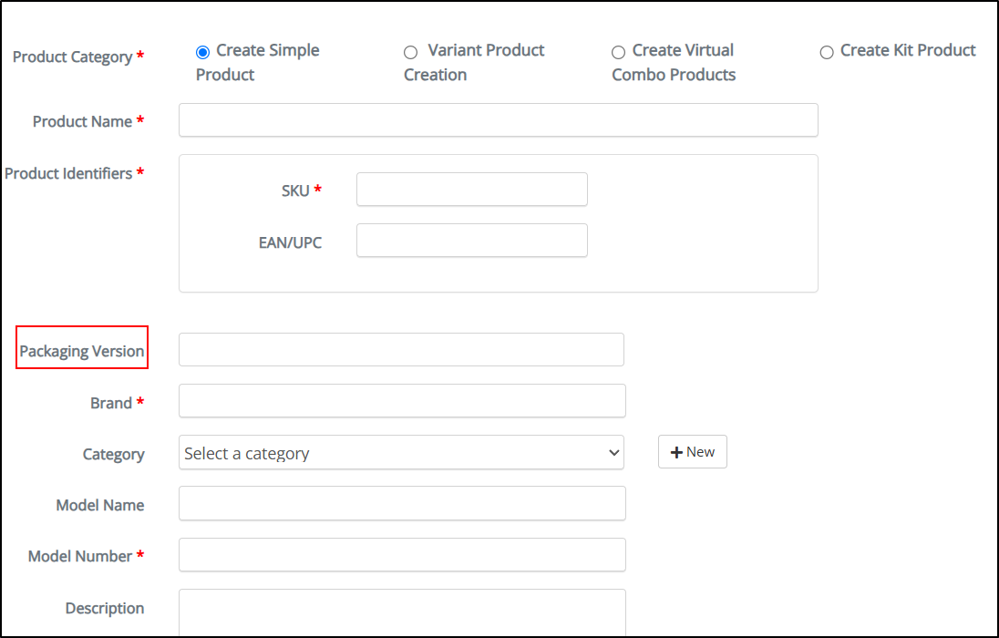The width and height of the screenshot is (999, 638).
Task: Focus the Packaging Version text box
Action: click(x=401, y=350)
